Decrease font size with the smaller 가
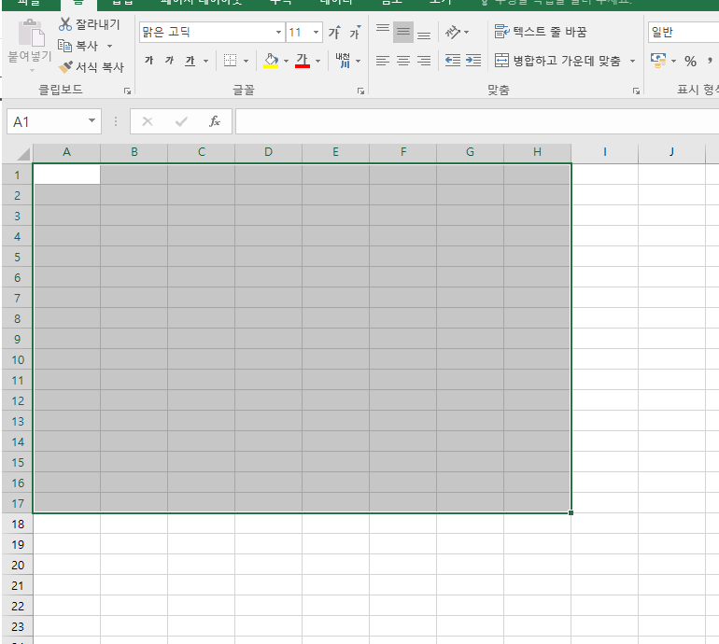The height and width of the screenshot is (644, 719). coord(355,32)
